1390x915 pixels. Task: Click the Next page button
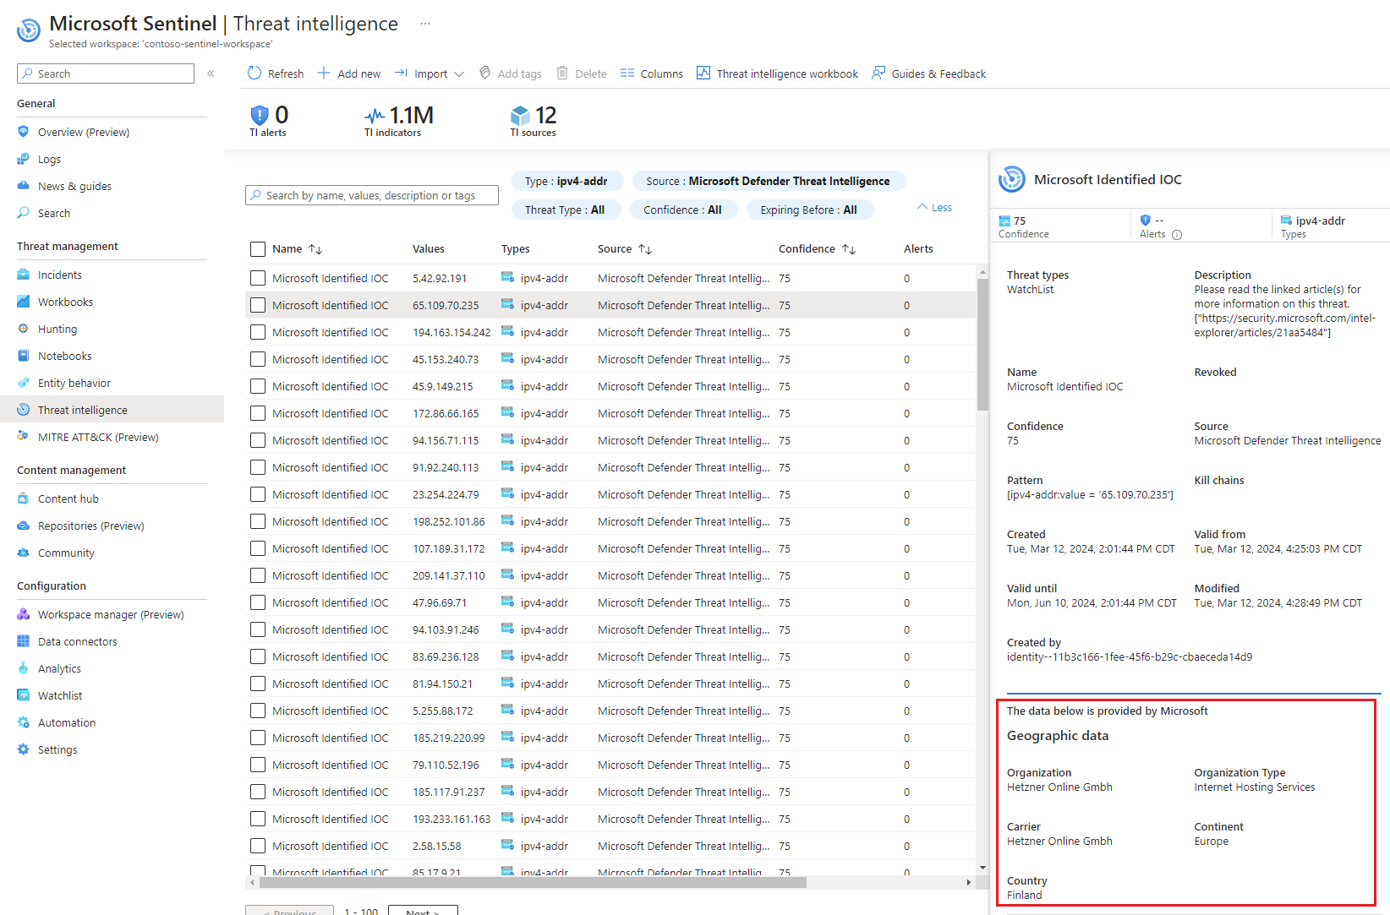click(x=423, y=910)
